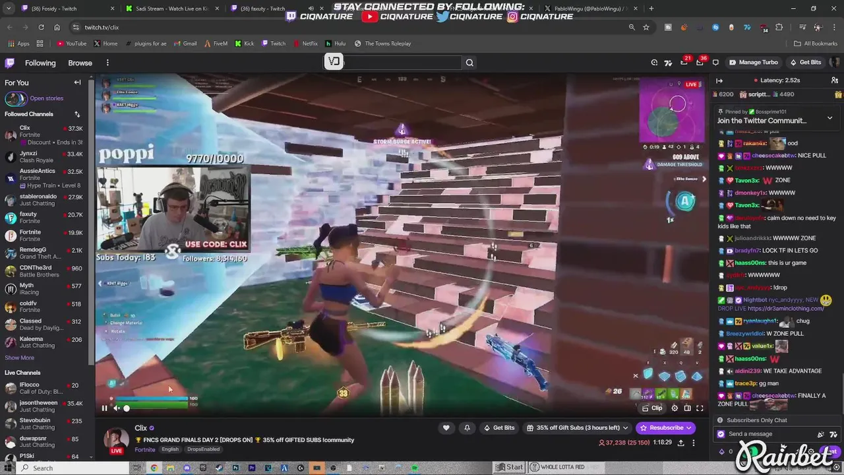Share the stream via share icon
The image size is (844, 475).
pyautogui.click(x=680, y=443)
